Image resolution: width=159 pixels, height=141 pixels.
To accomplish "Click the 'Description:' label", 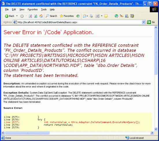I will coord(12,84).
